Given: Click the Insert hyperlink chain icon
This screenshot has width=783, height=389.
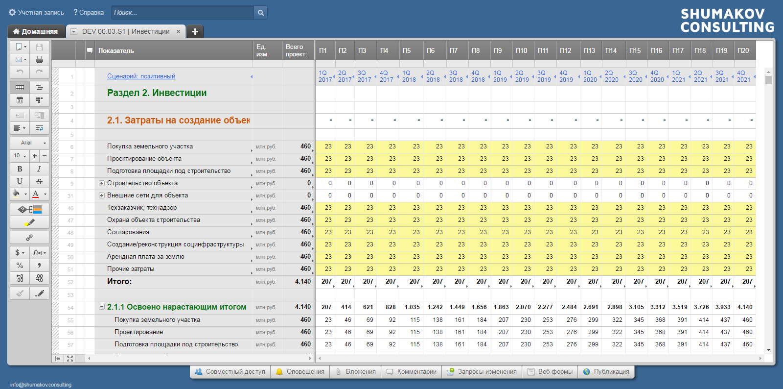Looking at the screenshot, I should 29,238.
